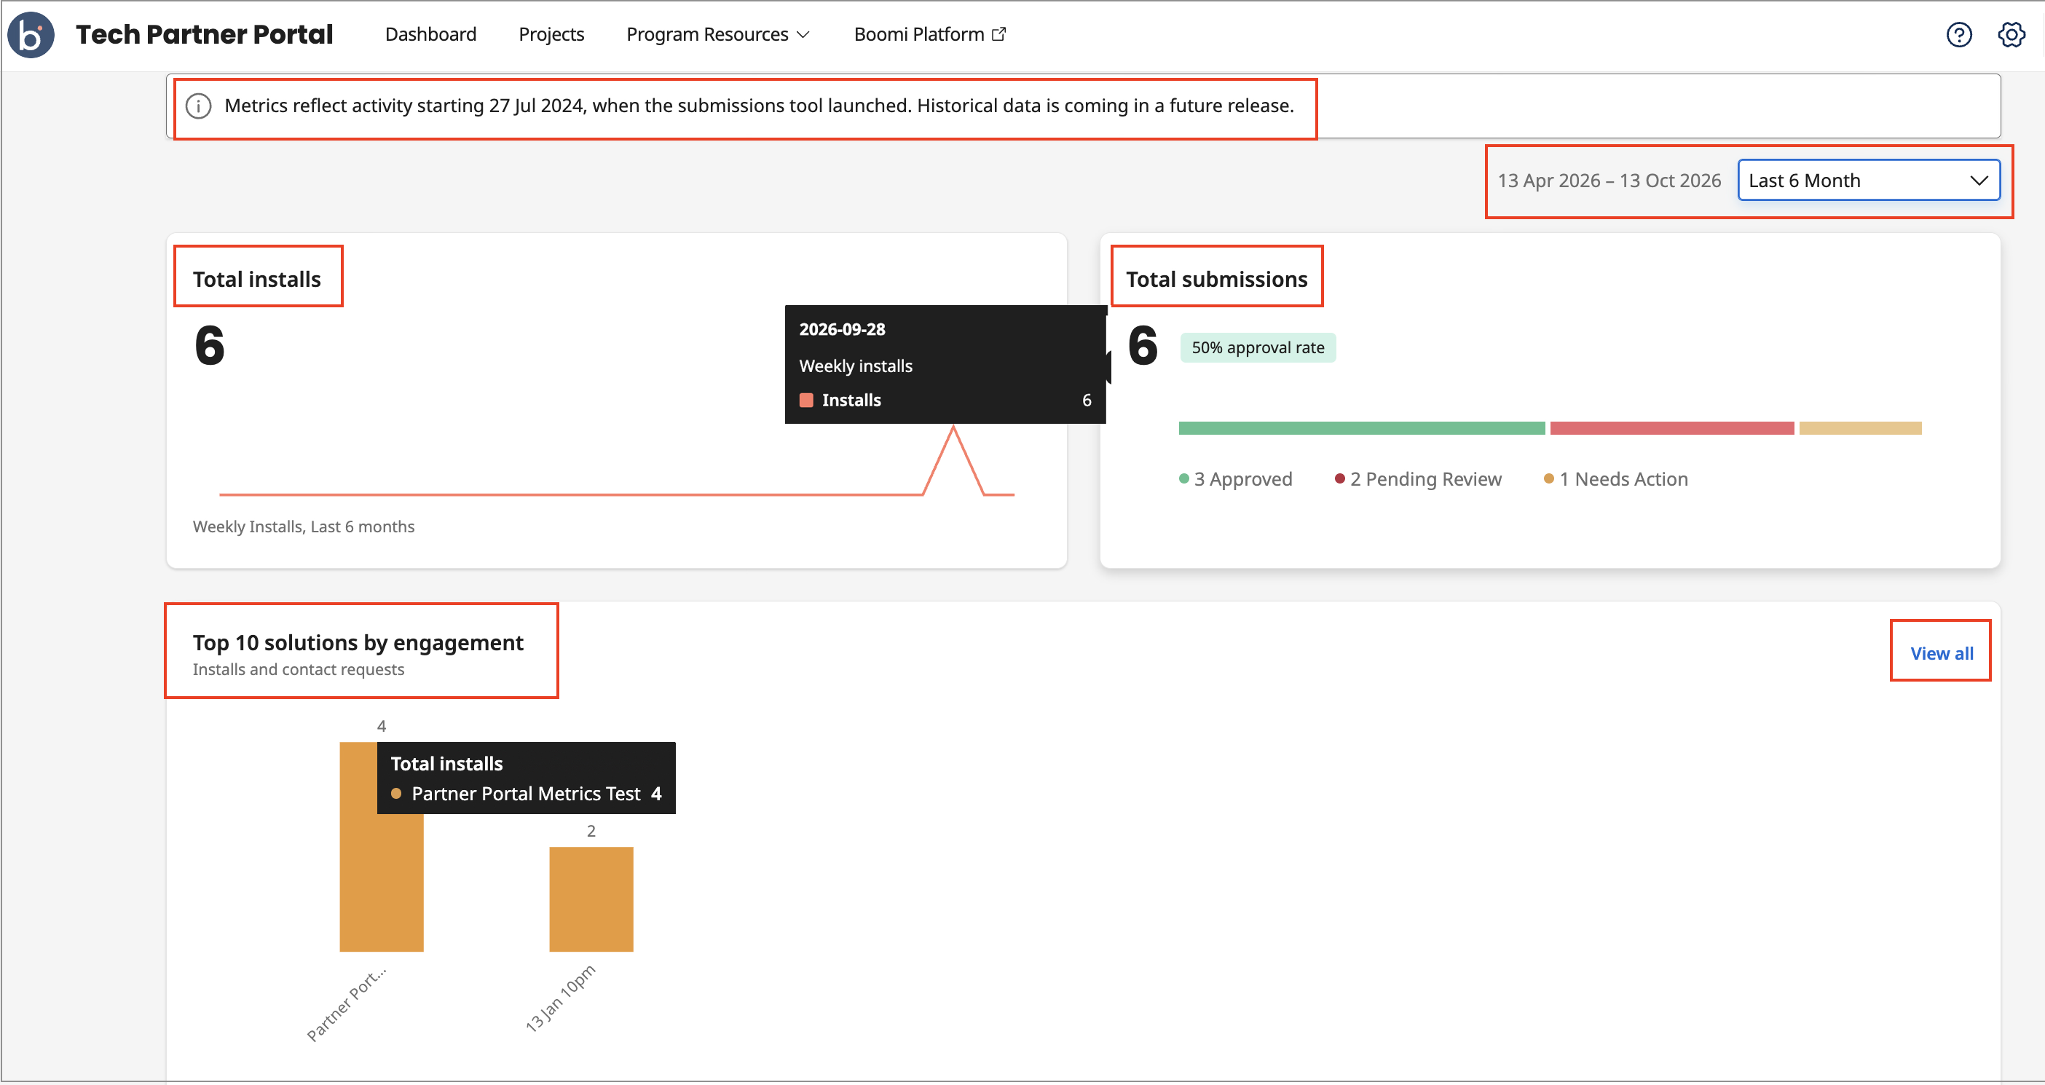Click the green Approved bar segment

click(1361, 429)
